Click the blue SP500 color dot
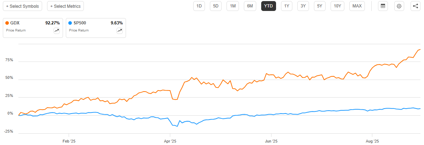The image size is (424, 145). 70,23
